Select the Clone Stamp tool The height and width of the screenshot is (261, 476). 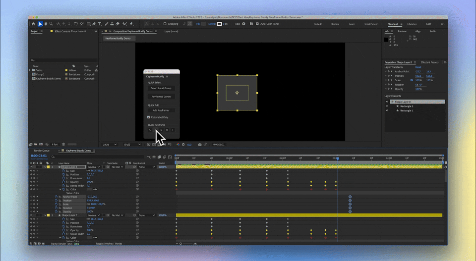click(x=112, y=24)
